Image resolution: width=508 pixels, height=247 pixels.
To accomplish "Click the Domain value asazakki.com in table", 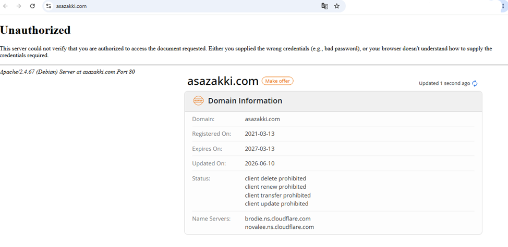I will tap(262, 119).
